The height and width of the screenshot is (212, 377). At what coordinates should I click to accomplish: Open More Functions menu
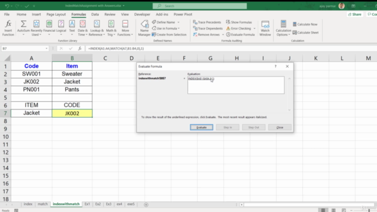click(125, 28)
